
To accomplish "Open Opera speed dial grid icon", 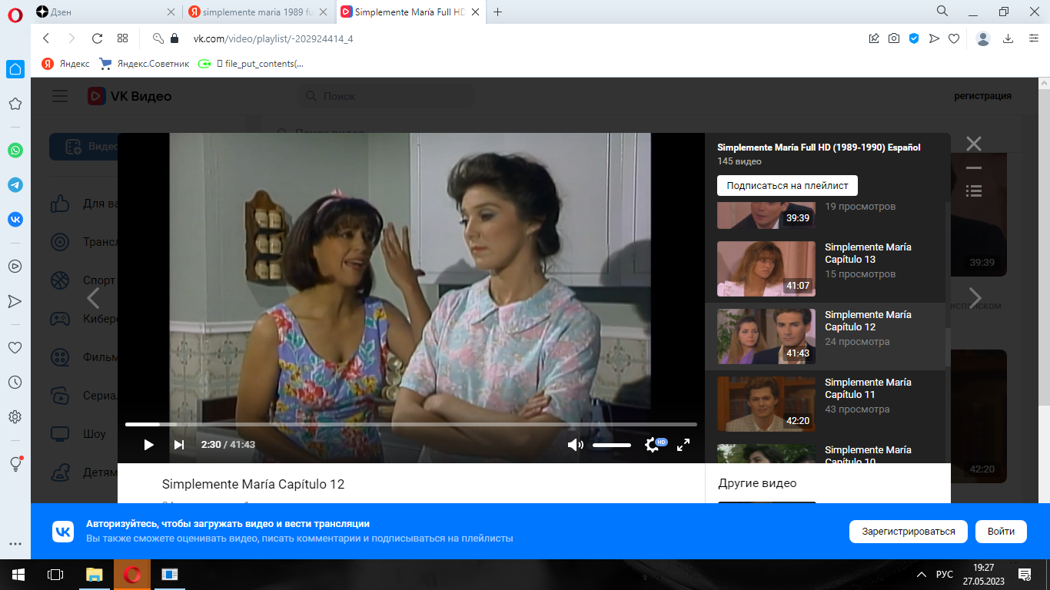I will [122, 38].
